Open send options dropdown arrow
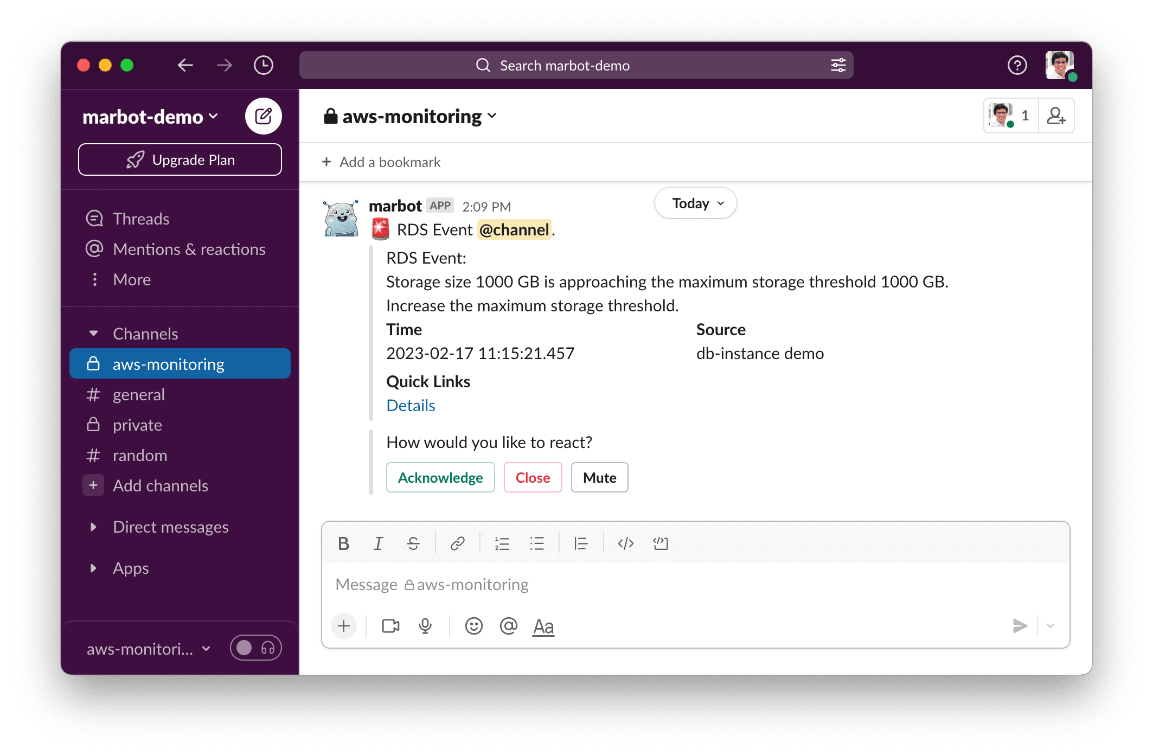1153x755 pixels. [1050, 626]
